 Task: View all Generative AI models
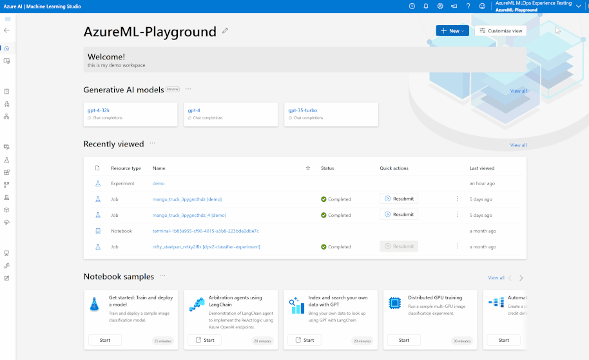click(x=518, y=91)
